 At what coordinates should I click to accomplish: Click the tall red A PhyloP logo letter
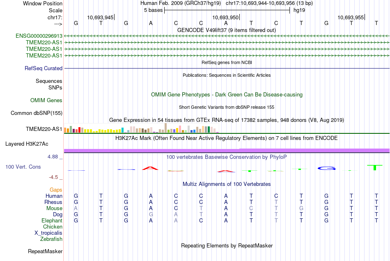[x=150, y=168]
